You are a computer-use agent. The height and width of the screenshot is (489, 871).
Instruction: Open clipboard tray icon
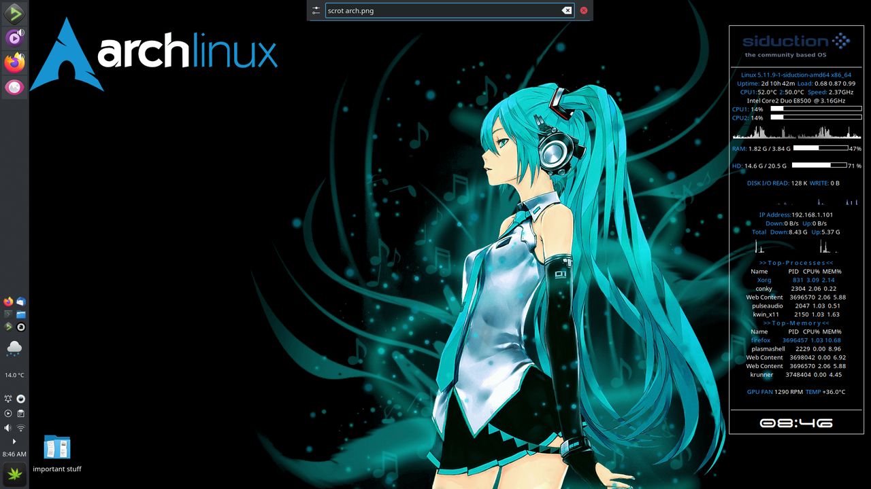coord(21,413)
